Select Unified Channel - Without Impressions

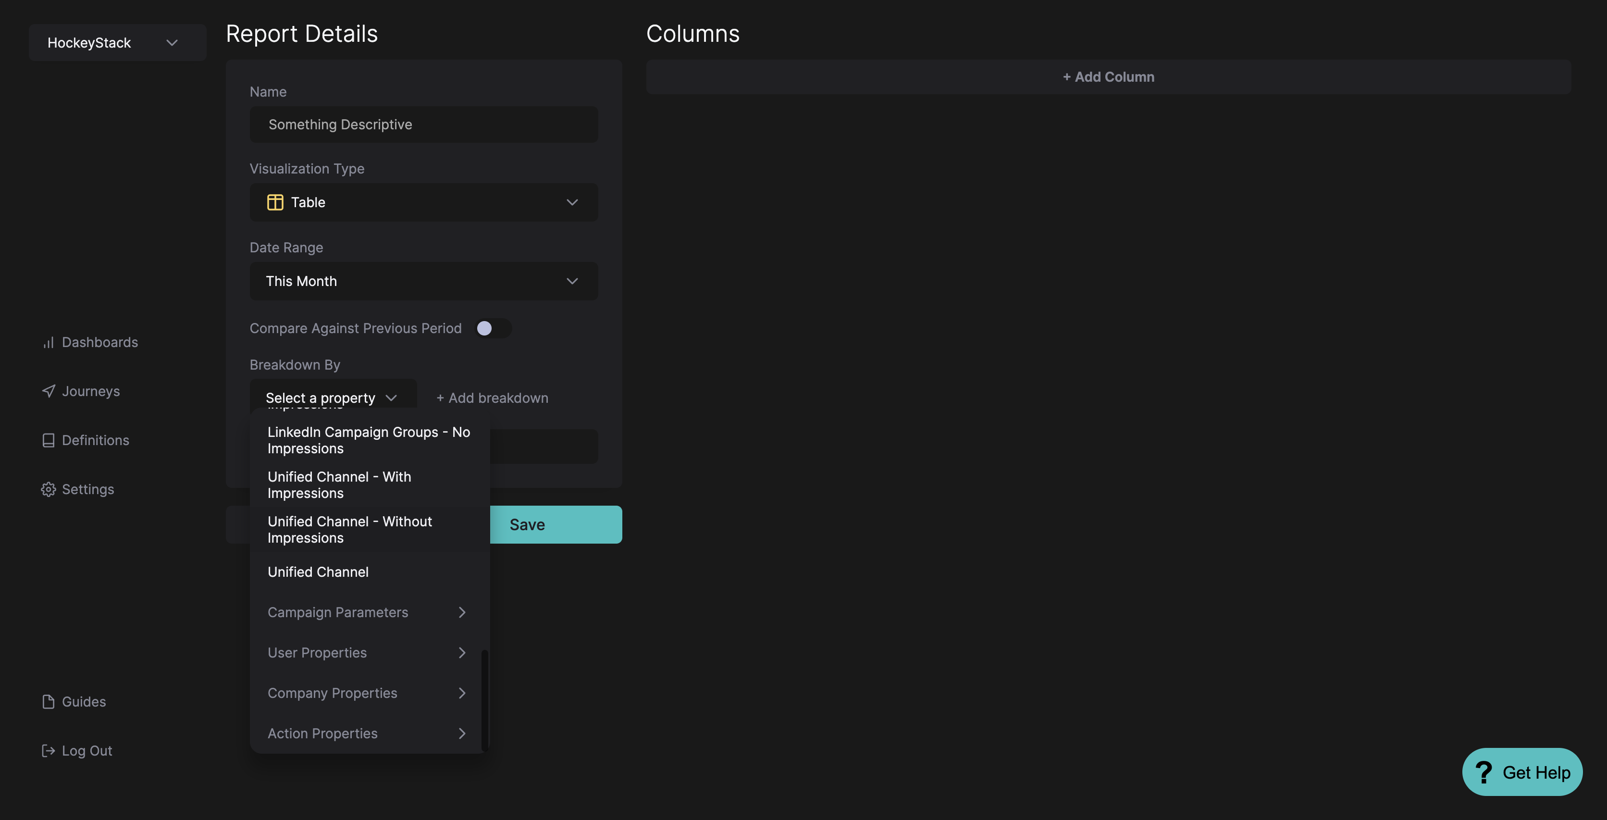[369, 529]
